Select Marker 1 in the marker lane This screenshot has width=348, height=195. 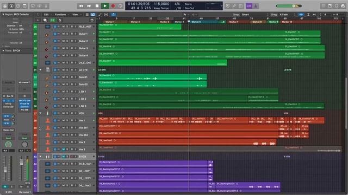click(110, 22)
